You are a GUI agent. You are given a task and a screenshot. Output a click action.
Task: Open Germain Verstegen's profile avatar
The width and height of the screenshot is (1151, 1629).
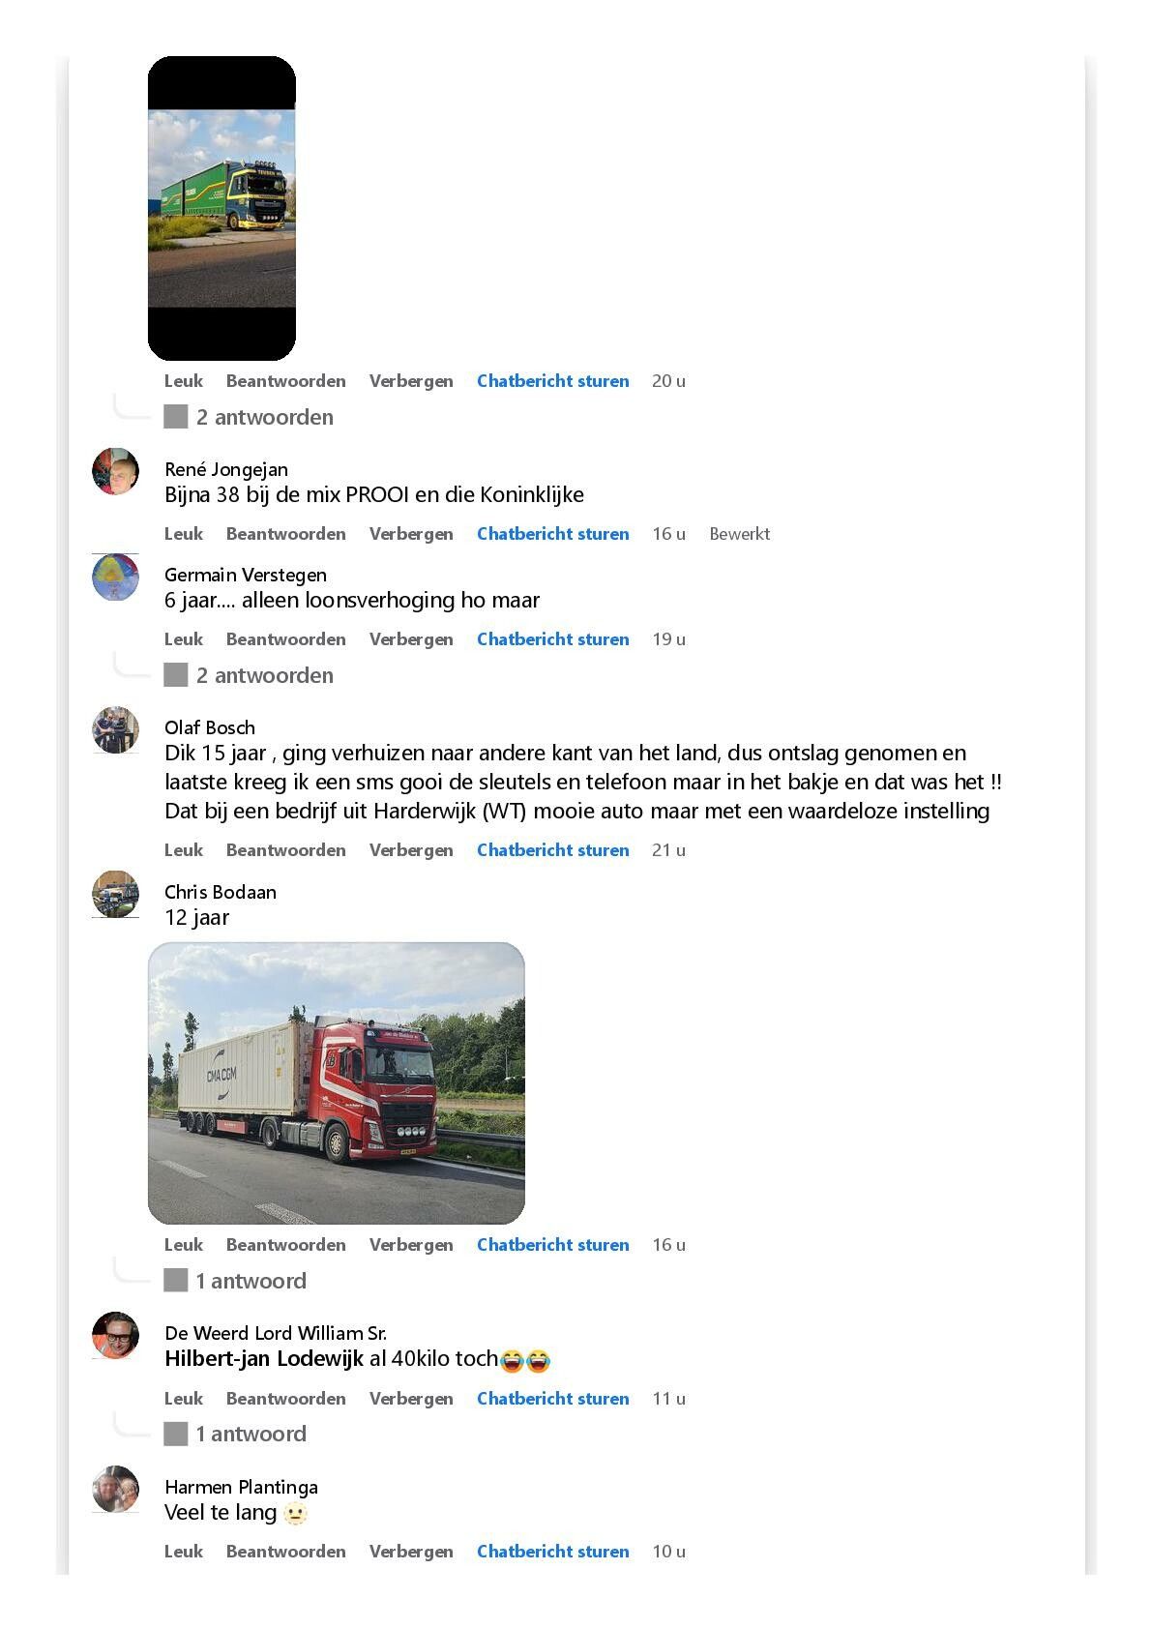[x=115, y=578]
